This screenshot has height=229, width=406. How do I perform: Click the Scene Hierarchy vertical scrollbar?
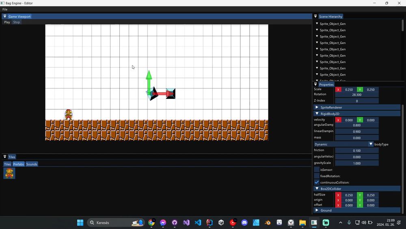[403, 25]
